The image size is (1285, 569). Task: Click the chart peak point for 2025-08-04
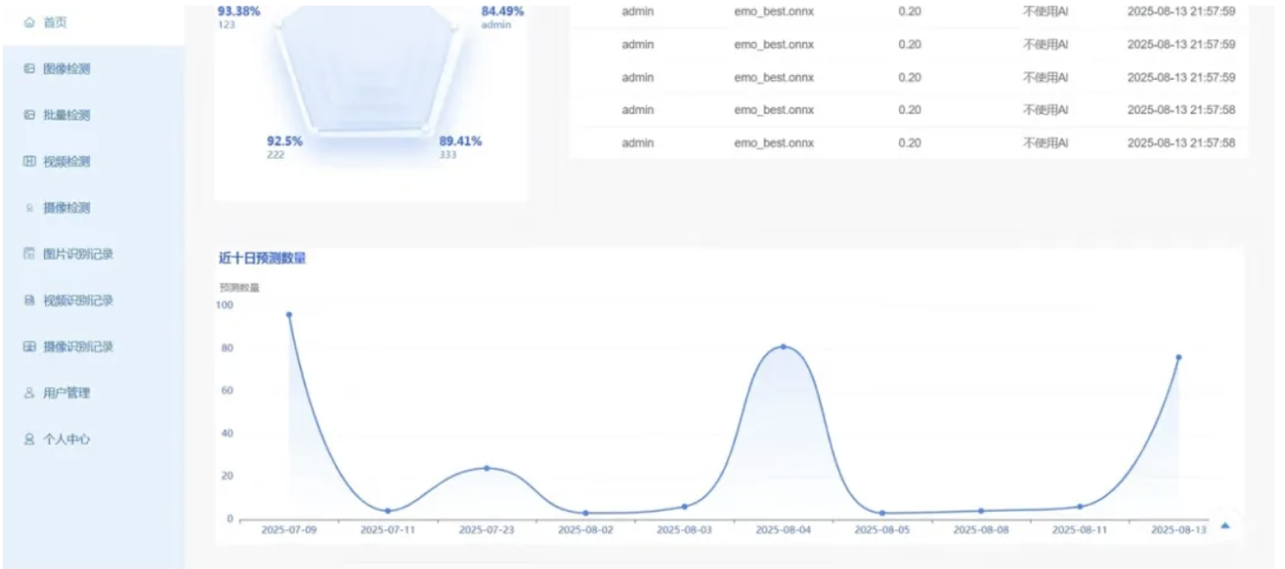click(x=783, y=346)
